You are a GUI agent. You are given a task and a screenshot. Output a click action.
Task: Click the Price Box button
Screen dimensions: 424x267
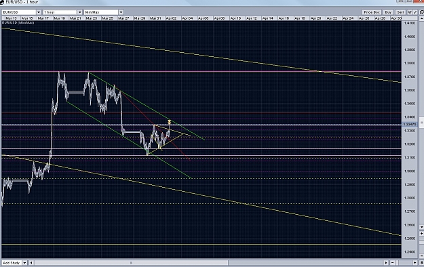[372, 12]
